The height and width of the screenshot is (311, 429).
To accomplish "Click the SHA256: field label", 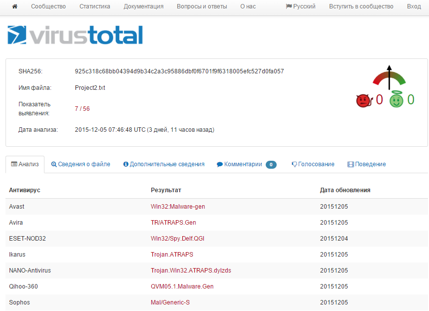I will tap(30, 71).
